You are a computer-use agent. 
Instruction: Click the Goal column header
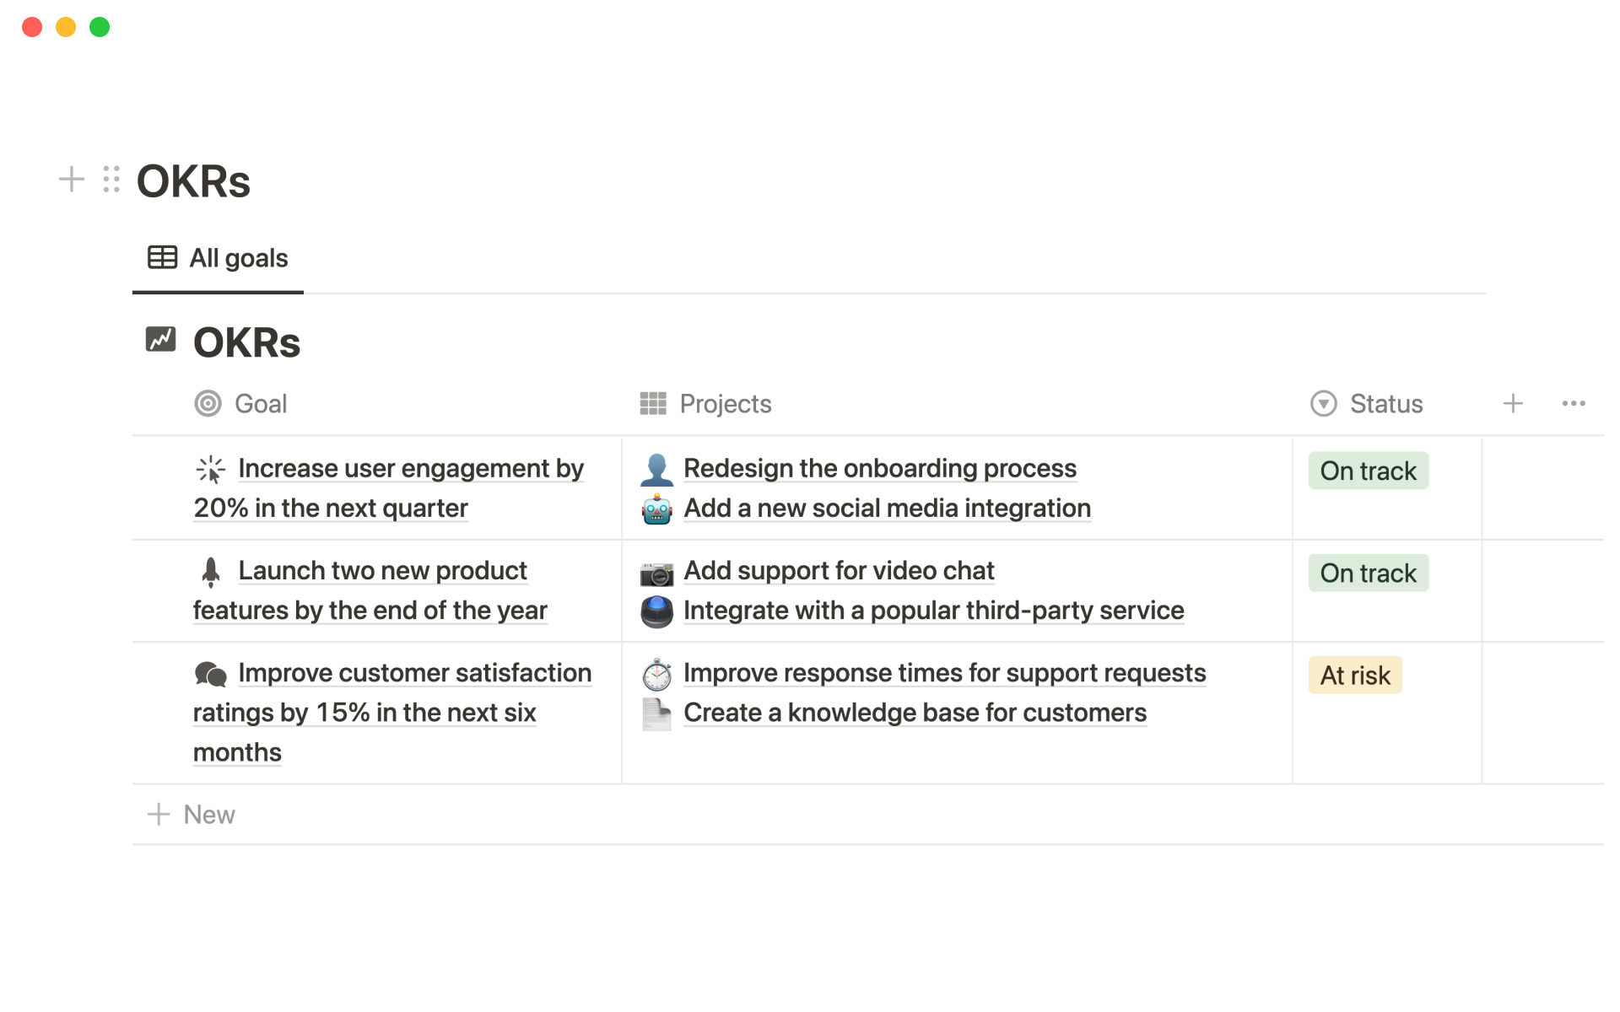tap(261, 404)
